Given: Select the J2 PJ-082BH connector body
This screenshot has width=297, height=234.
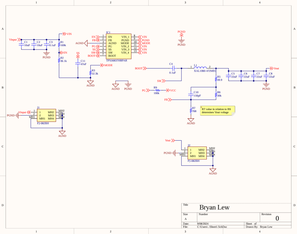Looking at the screenshot, I should point(197,153).
